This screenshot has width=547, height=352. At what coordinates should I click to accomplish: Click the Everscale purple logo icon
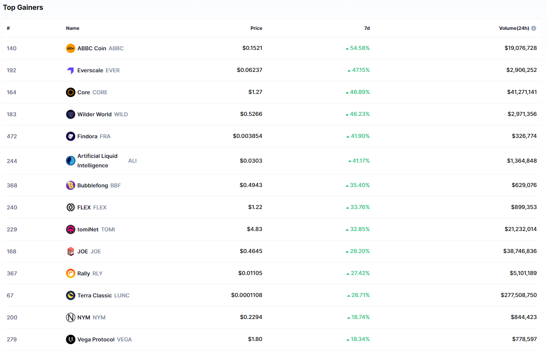[x=70, y=70]
